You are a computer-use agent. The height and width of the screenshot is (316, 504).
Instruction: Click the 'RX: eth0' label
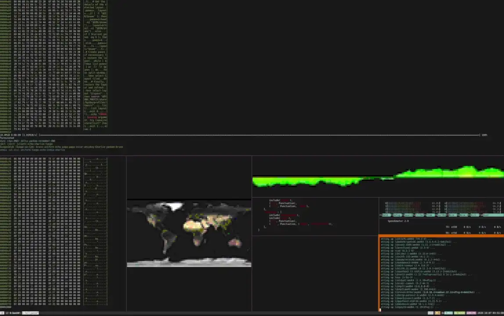(x=451, y=233)
